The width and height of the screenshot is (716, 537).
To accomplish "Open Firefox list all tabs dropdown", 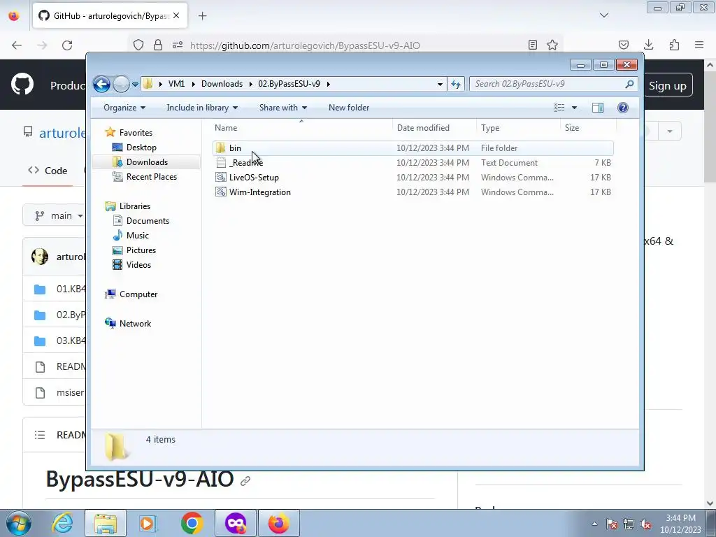I will pyautogui.click(x=604, y=15).
